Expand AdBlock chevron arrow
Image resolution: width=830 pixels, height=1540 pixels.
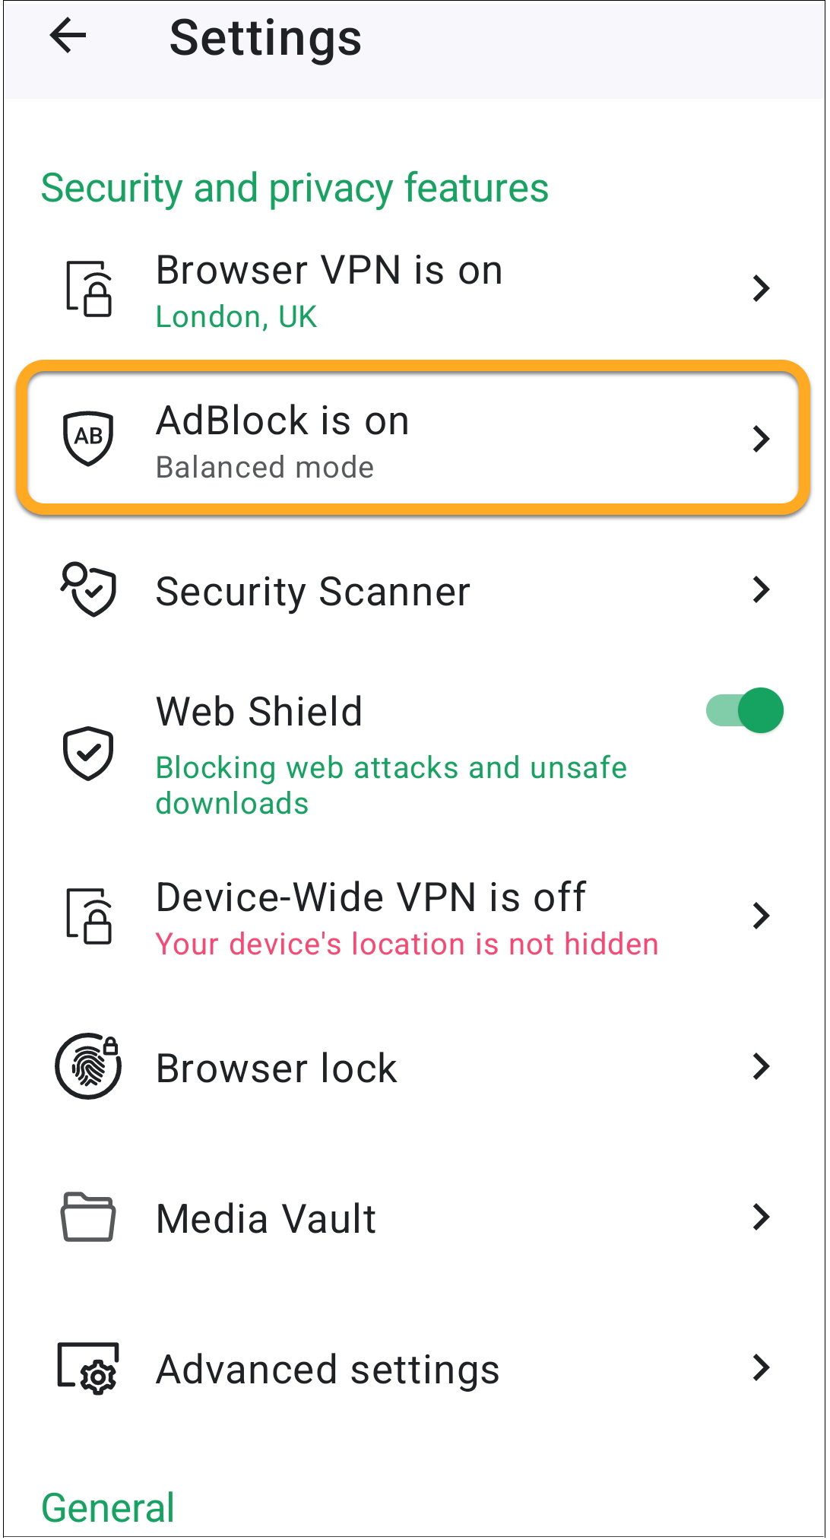point(761,439)
